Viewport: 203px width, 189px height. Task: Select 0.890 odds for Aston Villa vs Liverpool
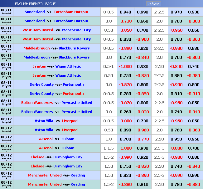(x=125, y=130)
